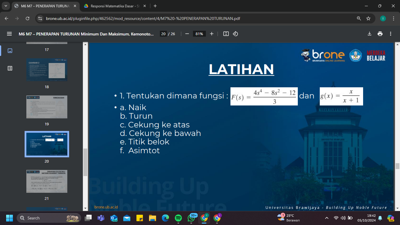The height and width of the screenshot is (225, 400).
Task: Download the PDF file
Action: coord(370,34)
